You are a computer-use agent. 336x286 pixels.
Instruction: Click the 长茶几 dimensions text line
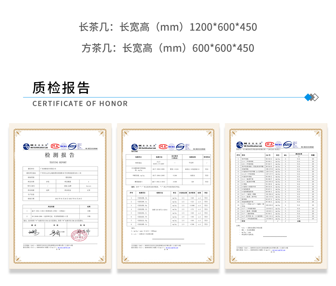pos(168,27)
